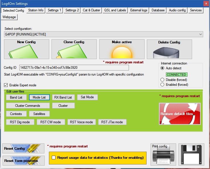Click the Cluster button
The image size is (210, 169).
coord(63,106)
